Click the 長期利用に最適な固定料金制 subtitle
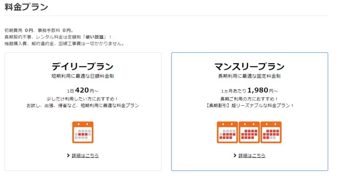This screenshot has height=189, width=341. (250, 76)
